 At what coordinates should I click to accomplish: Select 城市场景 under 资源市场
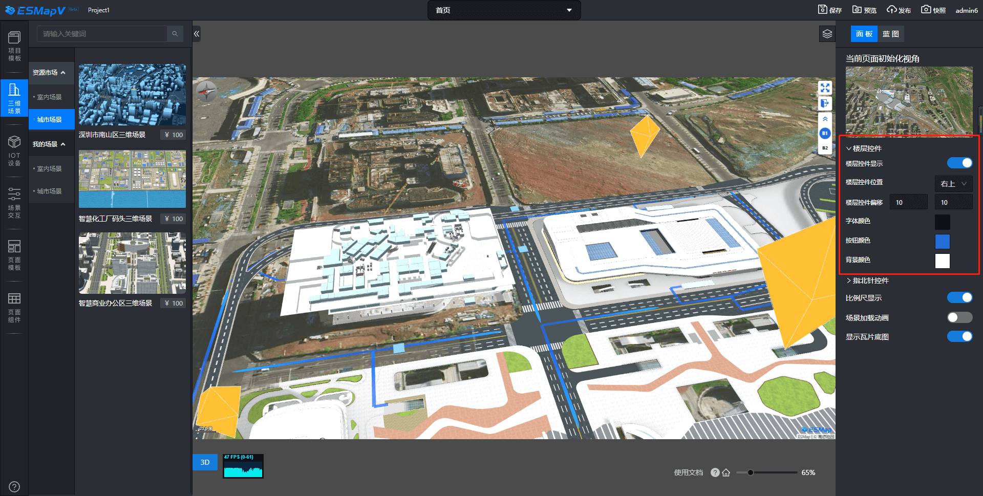50,119
